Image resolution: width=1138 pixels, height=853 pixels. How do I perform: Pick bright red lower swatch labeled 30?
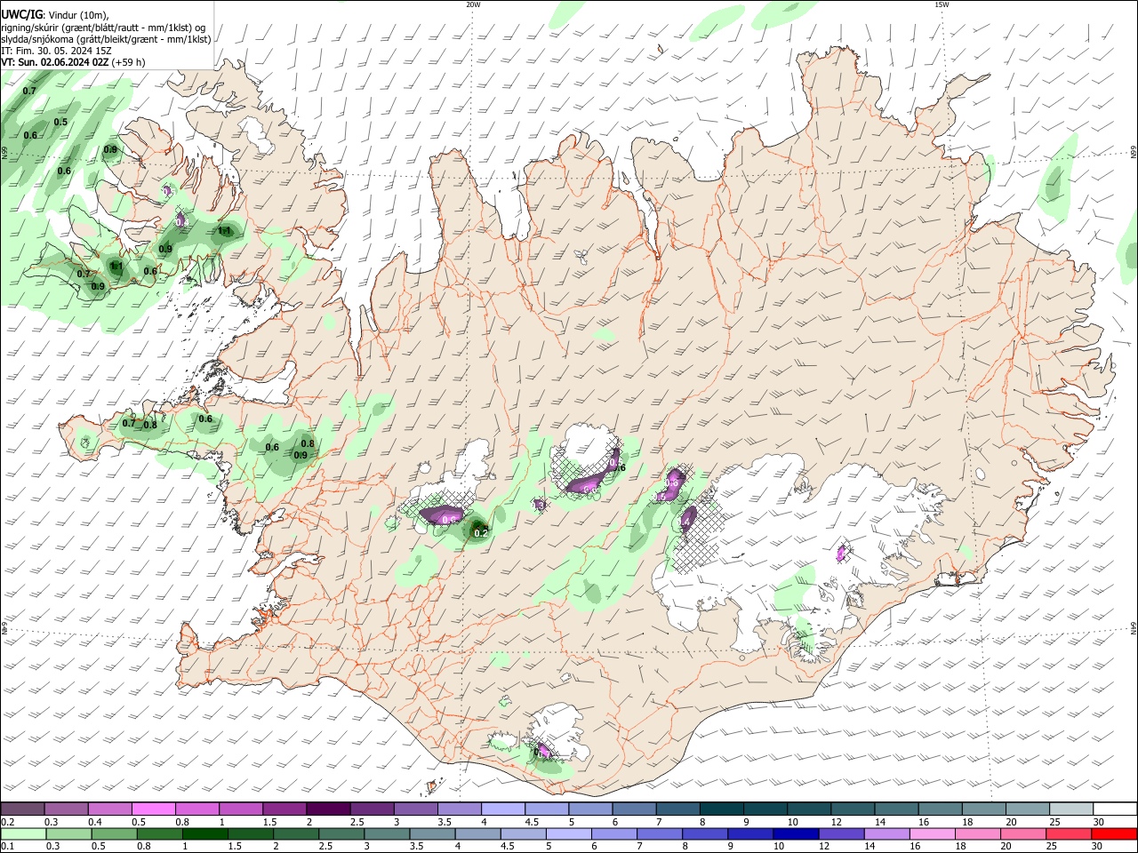click(1113, 833)
